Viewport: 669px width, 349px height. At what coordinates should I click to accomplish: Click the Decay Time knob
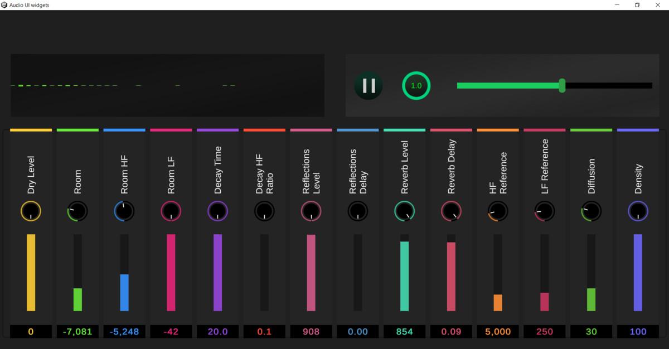pyautogui.click(x=217, y=211)
